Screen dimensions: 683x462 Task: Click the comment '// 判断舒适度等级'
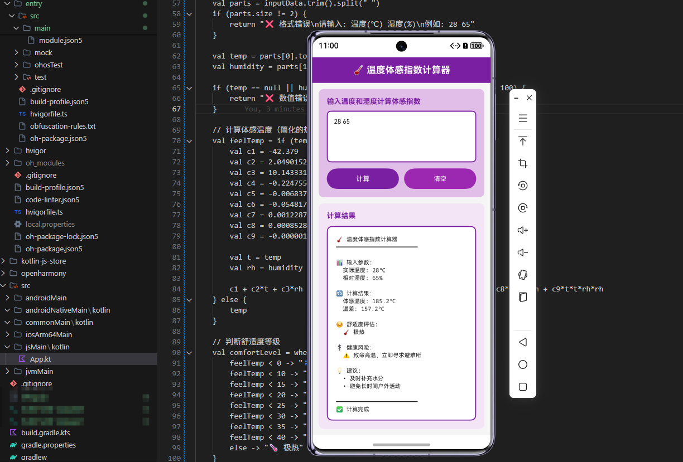click(x=246, y=342)
